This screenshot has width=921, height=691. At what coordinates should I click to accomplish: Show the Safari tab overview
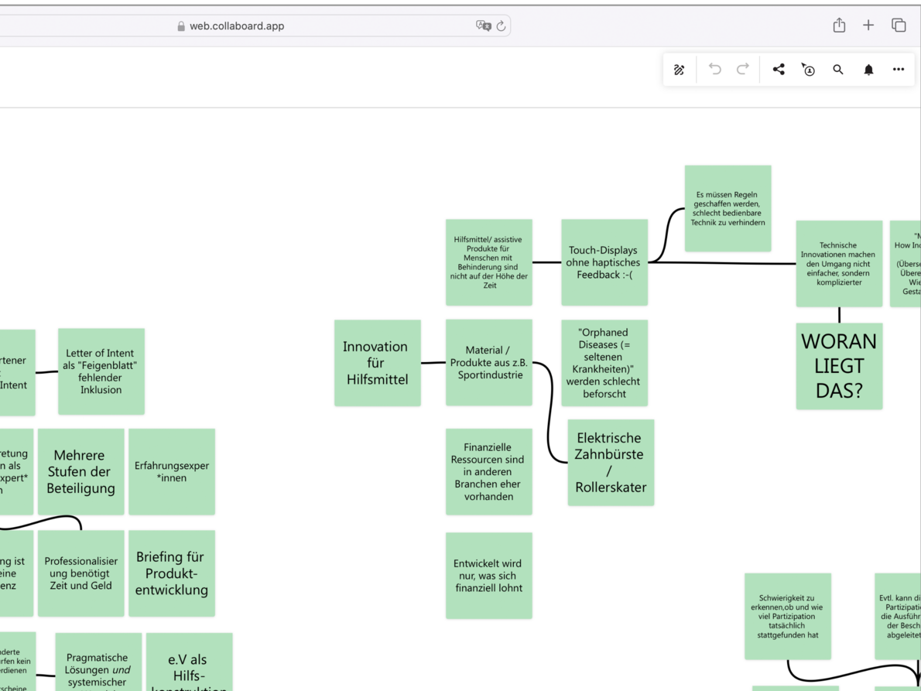(x=898, y=25)
